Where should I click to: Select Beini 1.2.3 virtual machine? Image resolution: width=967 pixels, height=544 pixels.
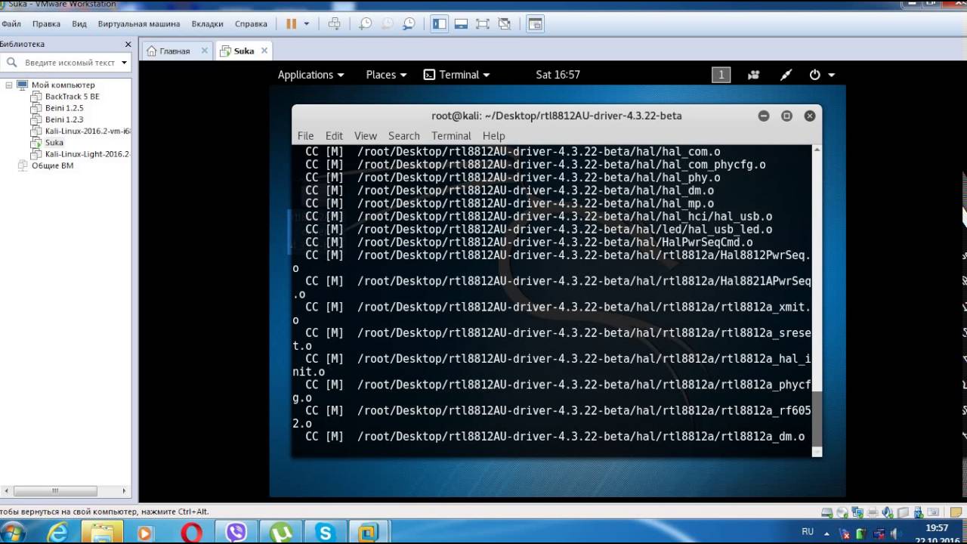pos(64,119)
